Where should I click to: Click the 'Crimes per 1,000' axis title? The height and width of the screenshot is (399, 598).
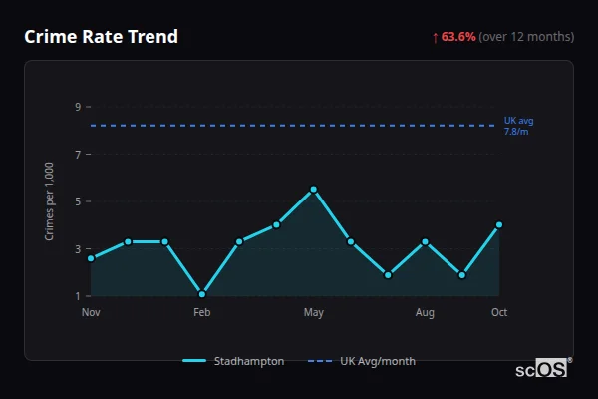pos(49,201)
